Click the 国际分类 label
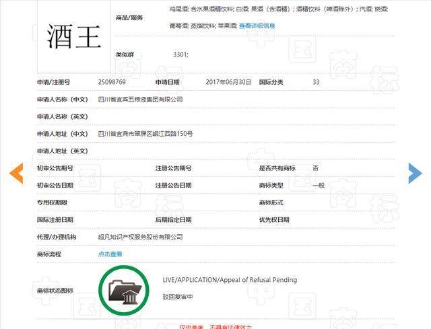The width and height of the screenshot is (431, 329). 271,82
